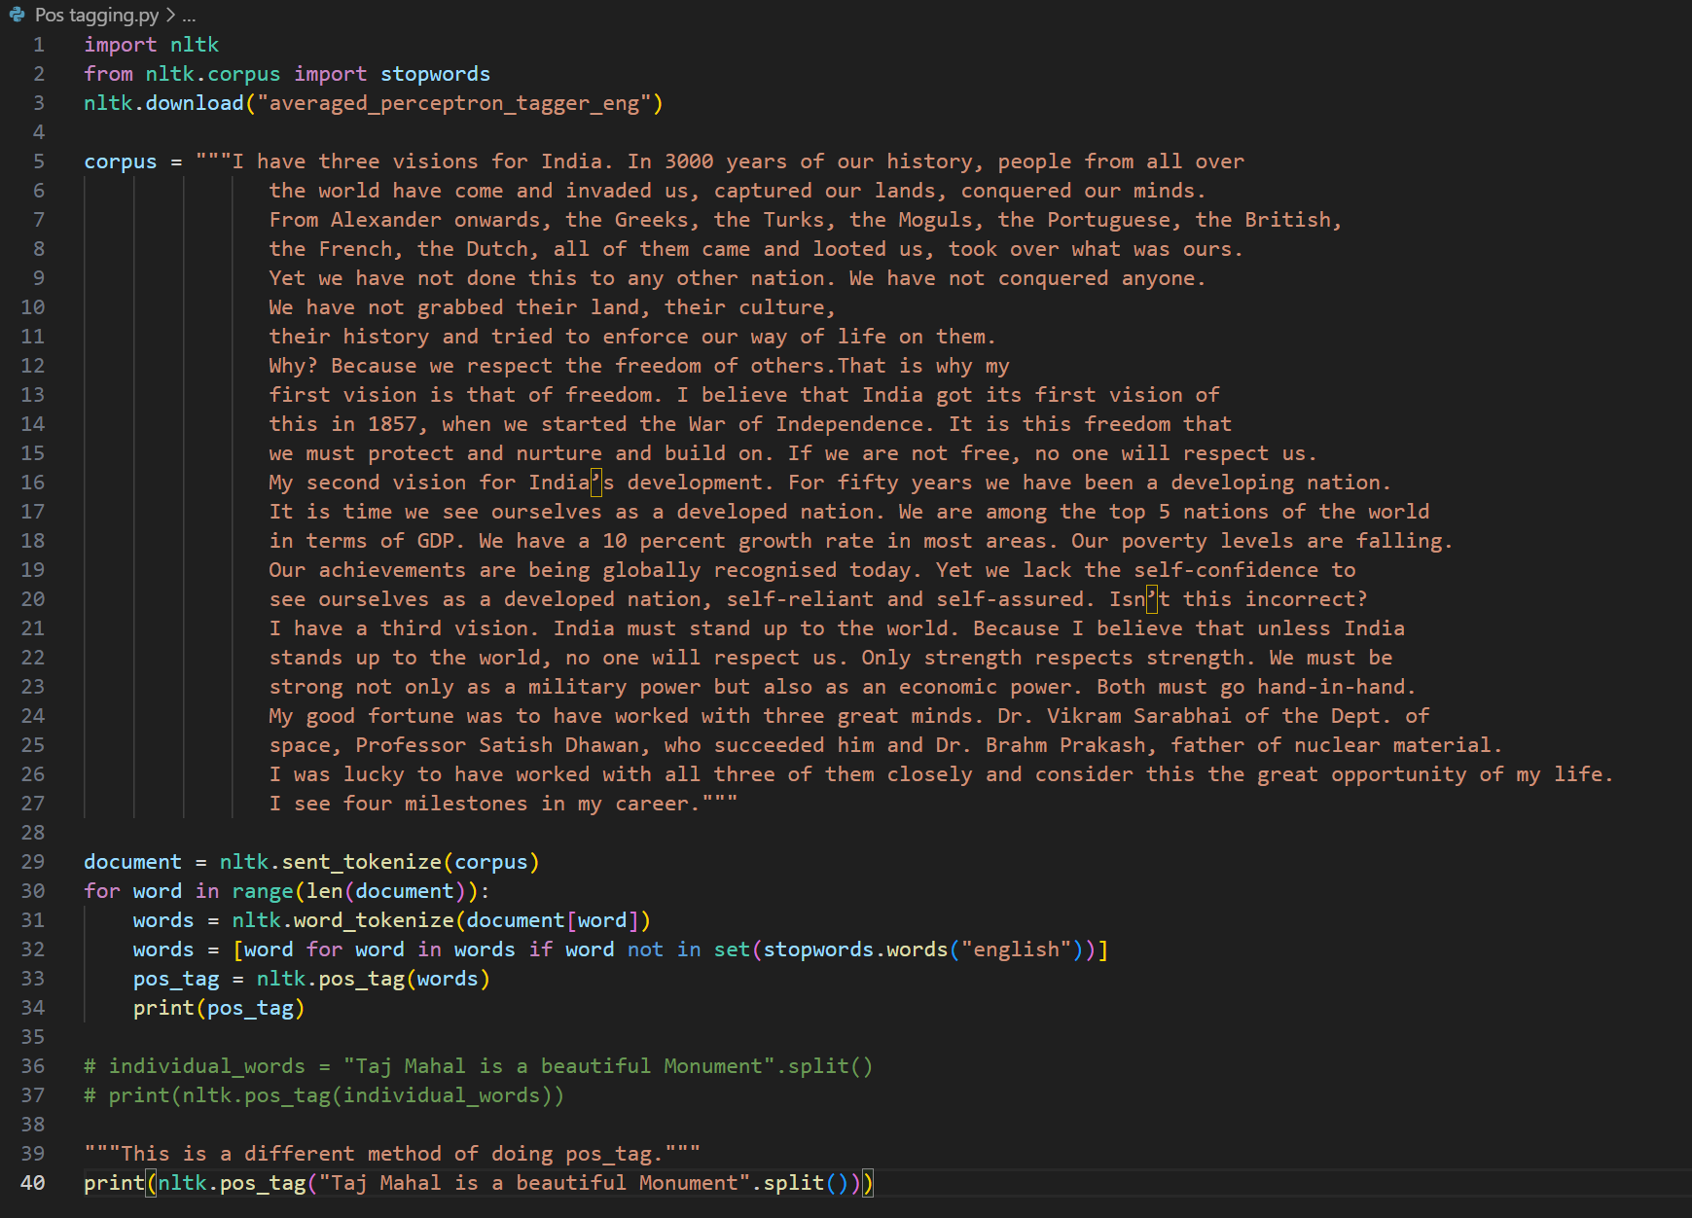
Task: Click the Python file icon in breadcrumb
Action: (17, 15)
